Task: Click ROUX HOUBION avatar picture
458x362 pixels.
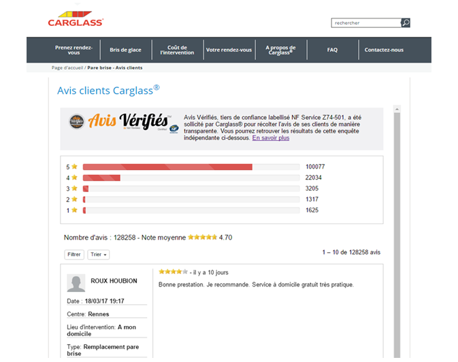Action: click(x=76, y=283)
